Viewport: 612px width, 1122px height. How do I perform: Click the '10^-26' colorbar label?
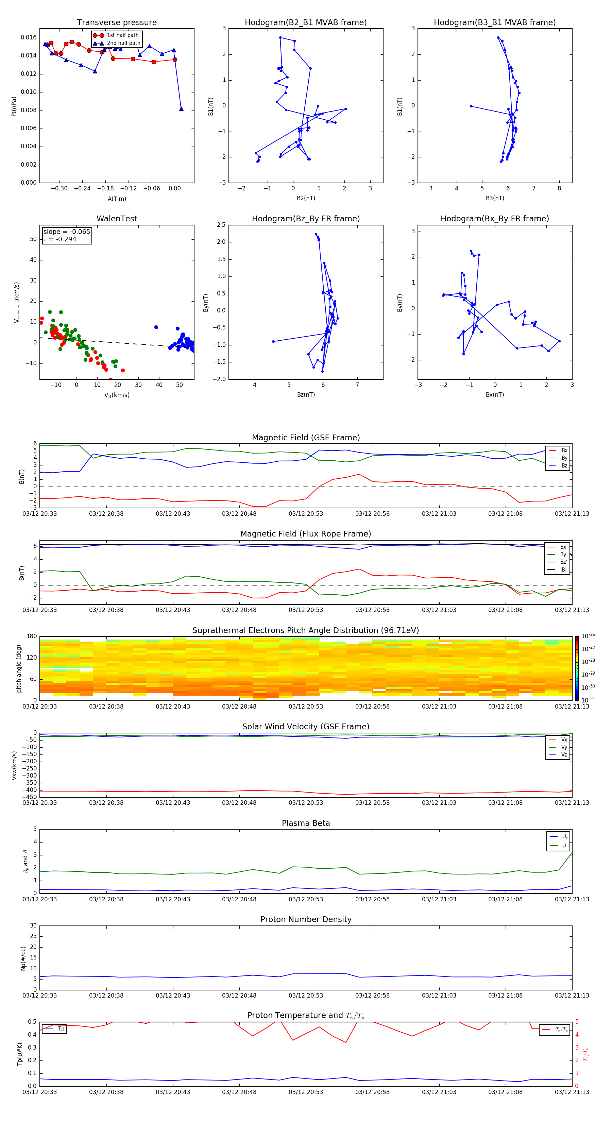click(x=588, y=636)
